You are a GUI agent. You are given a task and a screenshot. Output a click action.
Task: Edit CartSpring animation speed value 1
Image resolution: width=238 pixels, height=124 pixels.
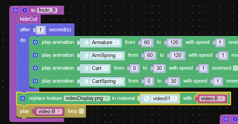pyautogui.click(x=218, y=81)
